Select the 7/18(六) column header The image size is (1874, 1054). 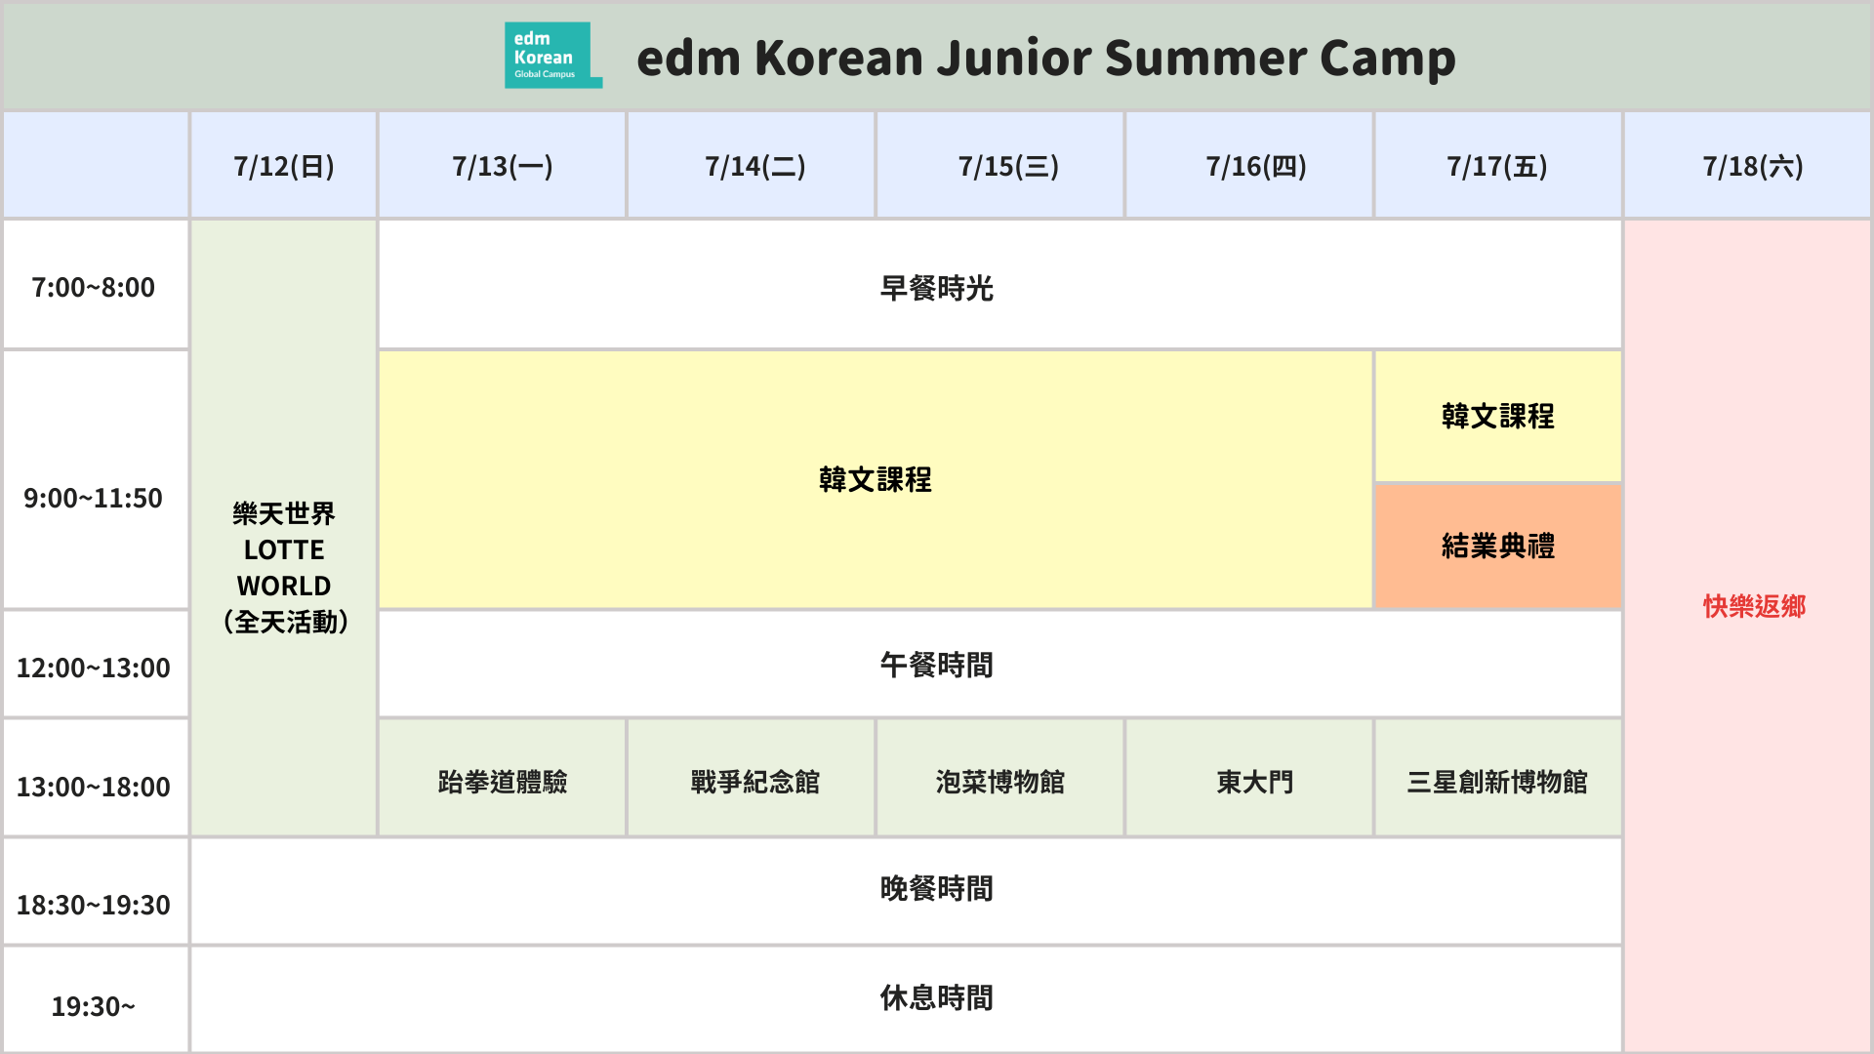pos(1753,166)
